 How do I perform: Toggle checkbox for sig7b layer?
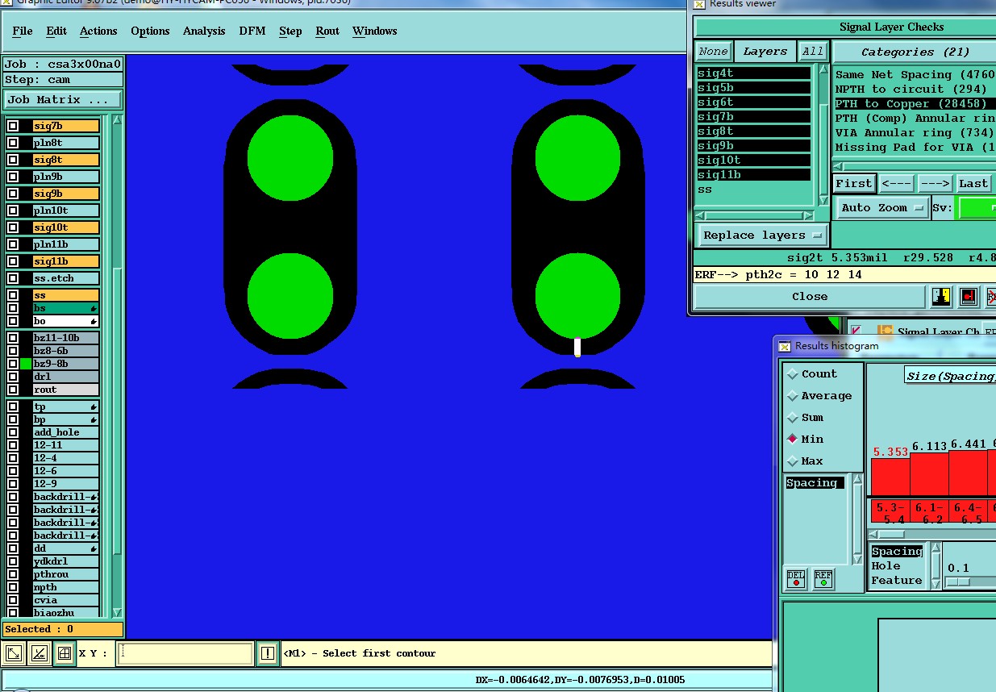point(13,126)
